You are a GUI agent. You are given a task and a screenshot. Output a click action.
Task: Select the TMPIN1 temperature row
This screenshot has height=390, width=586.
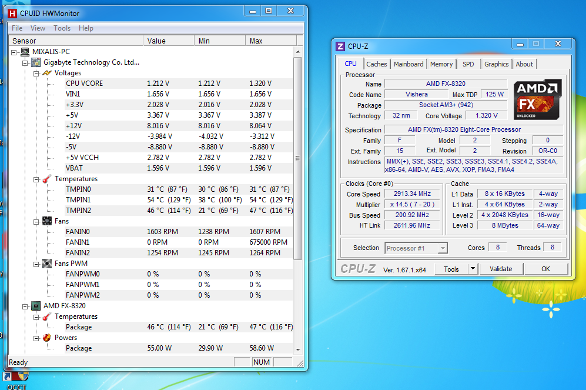click(179, 200)
